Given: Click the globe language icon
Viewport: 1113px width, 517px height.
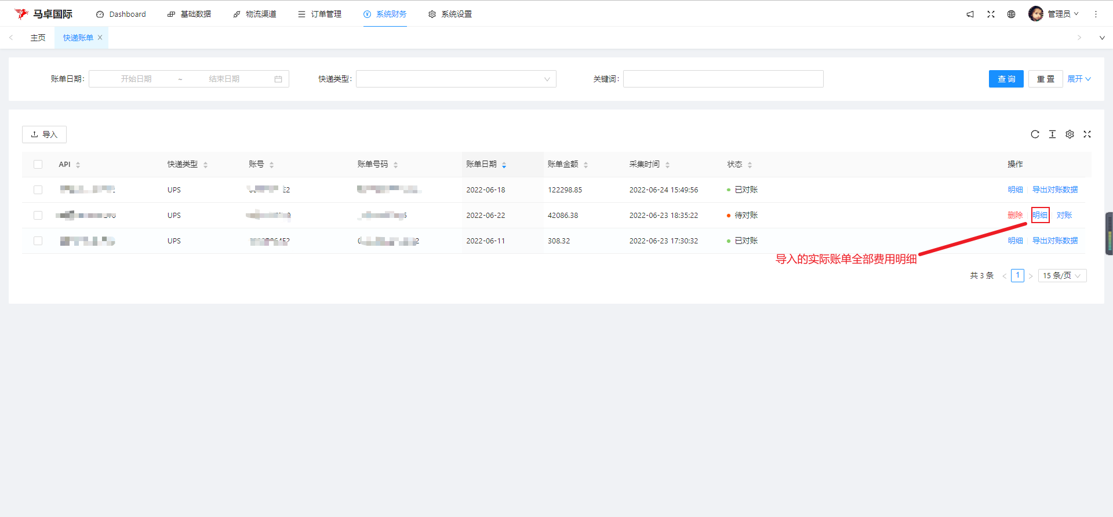Looking at the screenshot, I should [1011, 14].
